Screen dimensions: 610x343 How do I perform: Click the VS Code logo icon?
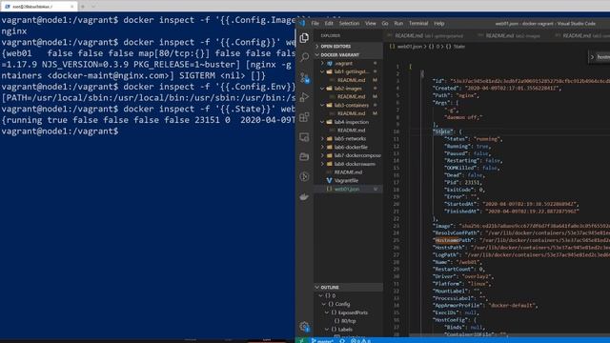tap(302, 23)
